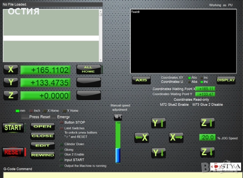Click the ALL HOME button
243x178 pixels.
[x=88, y=69]
